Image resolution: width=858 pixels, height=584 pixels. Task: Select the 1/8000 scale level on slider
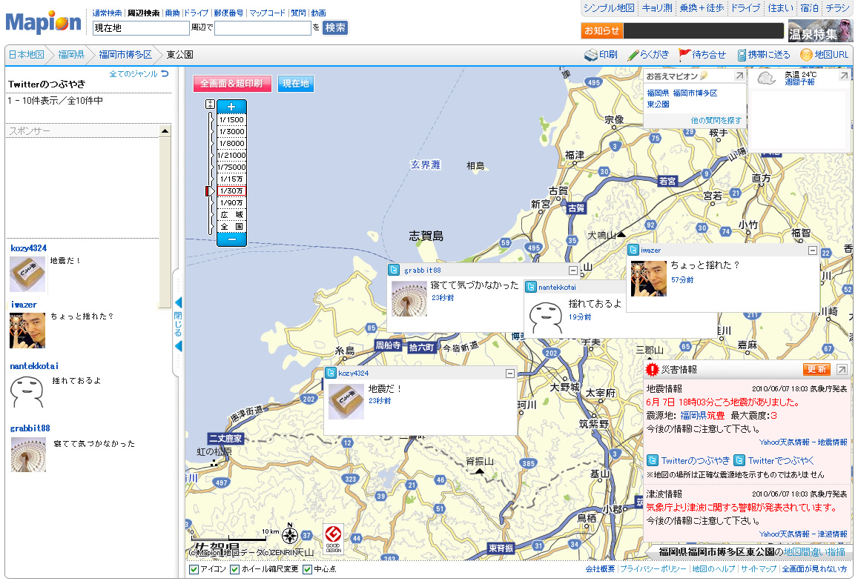click(231, 143)
